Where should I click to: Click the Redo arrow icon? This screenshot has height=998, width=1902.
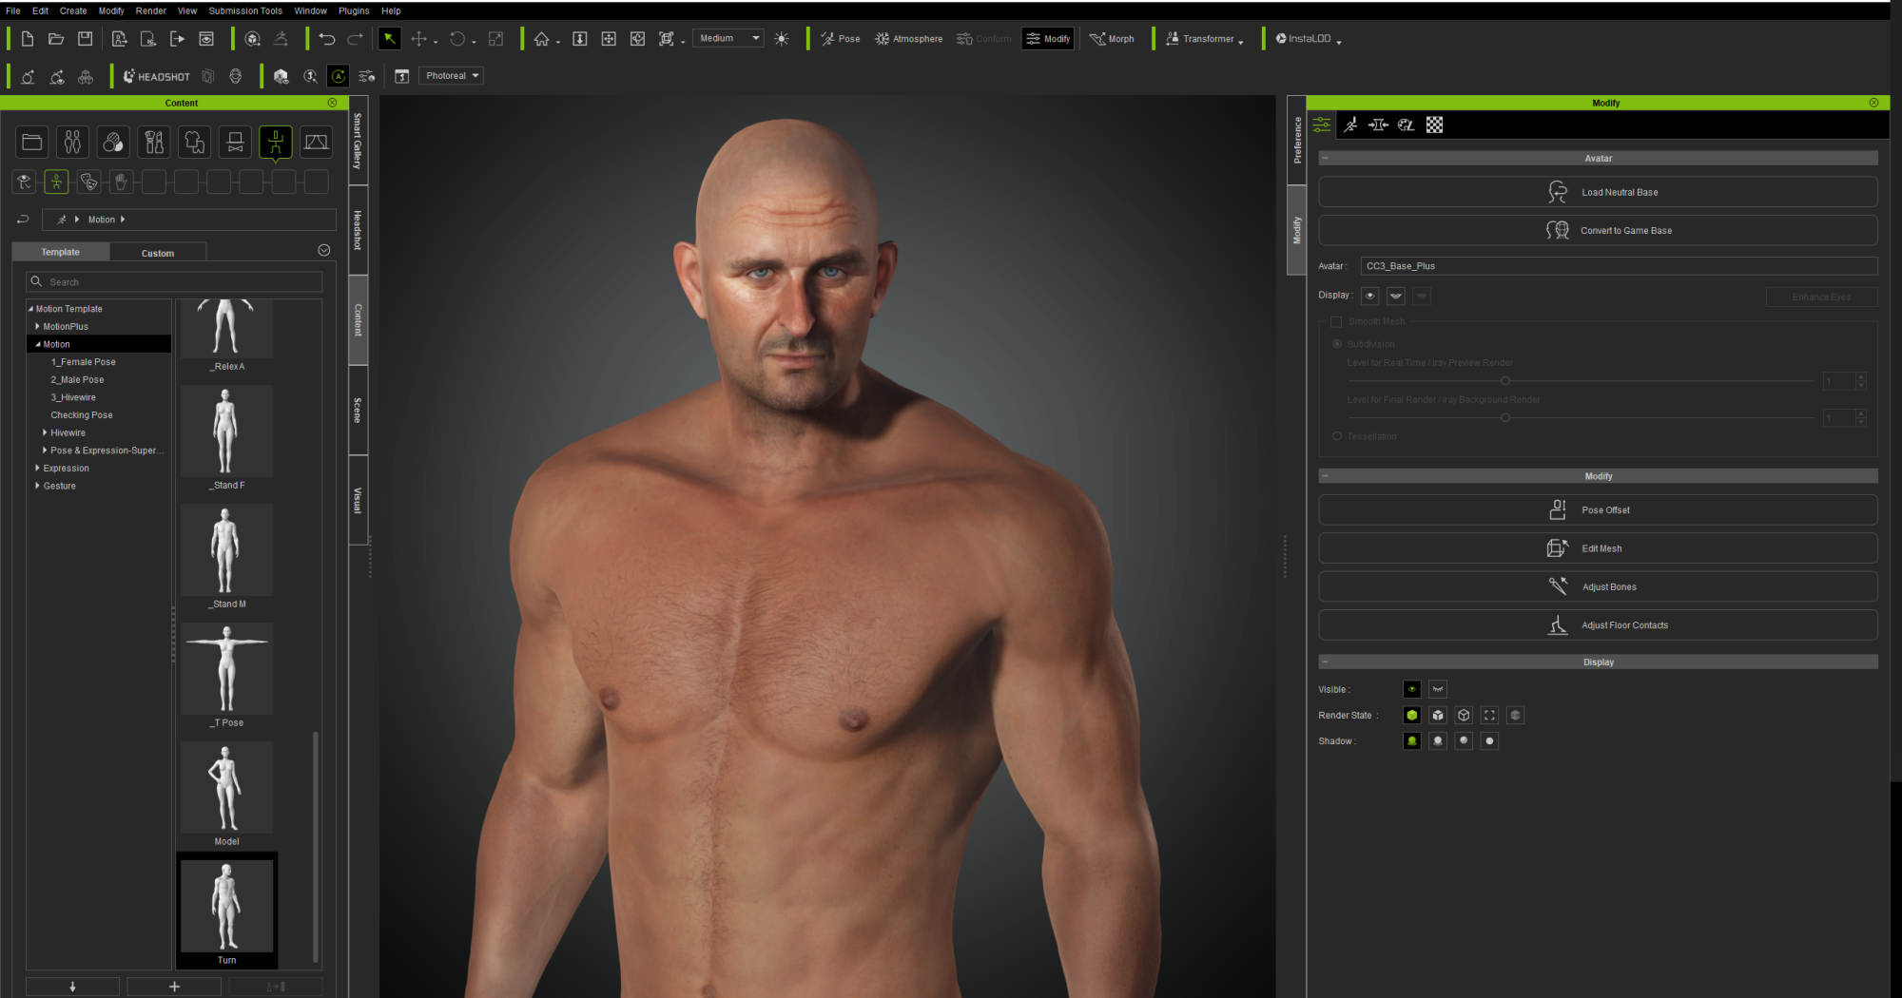pos(355,39)
